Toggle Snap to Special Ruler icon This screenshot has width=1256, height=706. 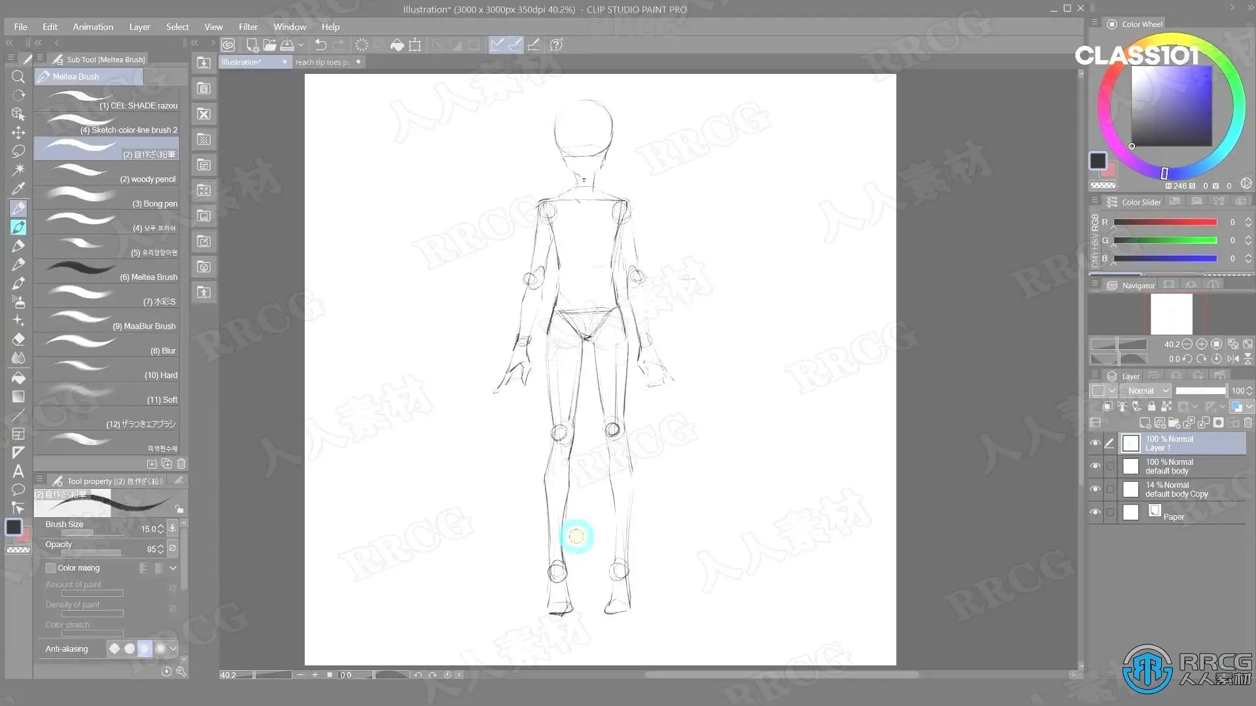tap(515, 45)
